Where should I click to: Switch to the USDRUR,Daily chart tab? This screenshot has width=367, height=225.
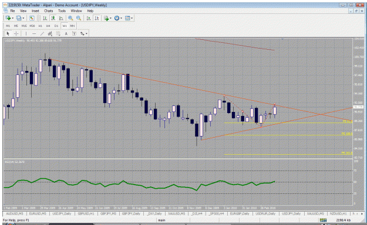tap(265, 213)
